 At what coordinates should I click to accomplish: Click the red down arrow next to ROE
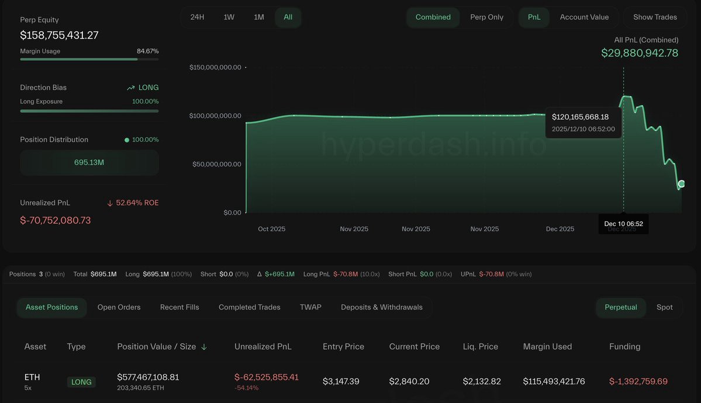110,203
